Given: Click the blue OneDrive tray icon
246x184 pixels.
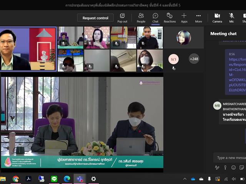Looking at the screenshot, I should click(x=193, y=179).
